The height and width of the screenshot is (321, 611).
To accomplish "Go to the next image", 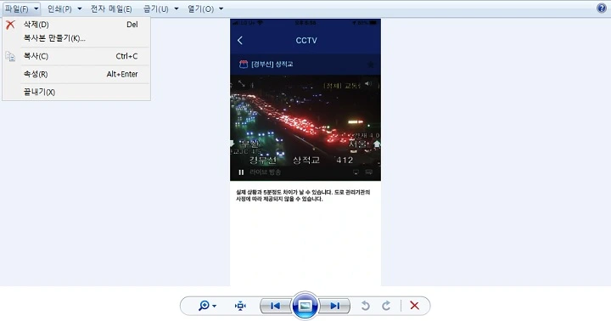I will pos(334,306).
